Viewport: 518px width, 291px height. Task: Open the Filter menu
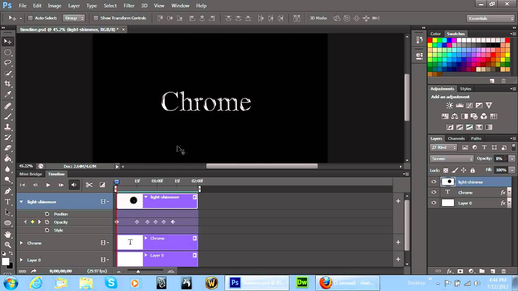point(129,6)
